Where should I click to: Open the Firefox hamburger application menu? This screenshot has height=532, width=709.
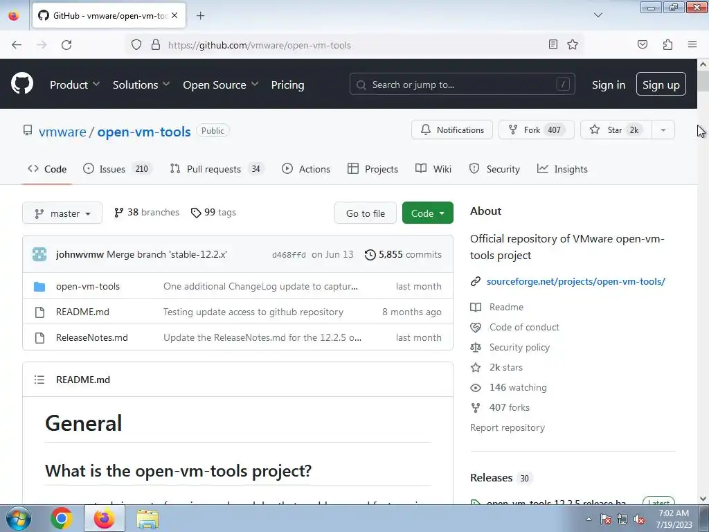pos(692,44)
